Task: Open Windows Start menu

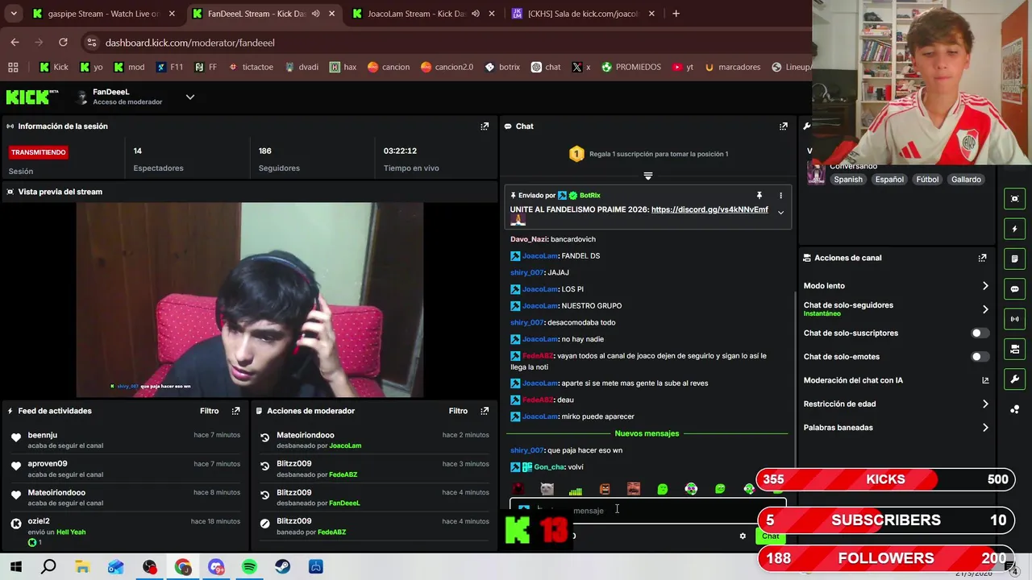Action: pyautogui.click(x=15, y=567)
